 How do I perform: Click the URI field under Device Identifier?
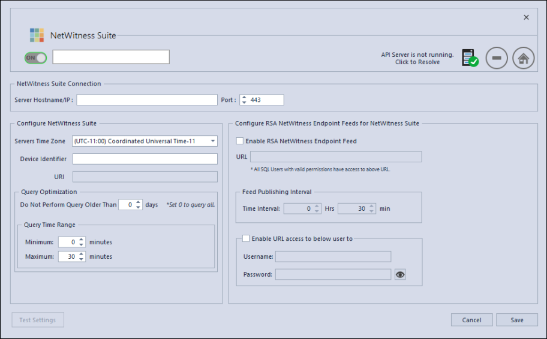tap(145, 177)
